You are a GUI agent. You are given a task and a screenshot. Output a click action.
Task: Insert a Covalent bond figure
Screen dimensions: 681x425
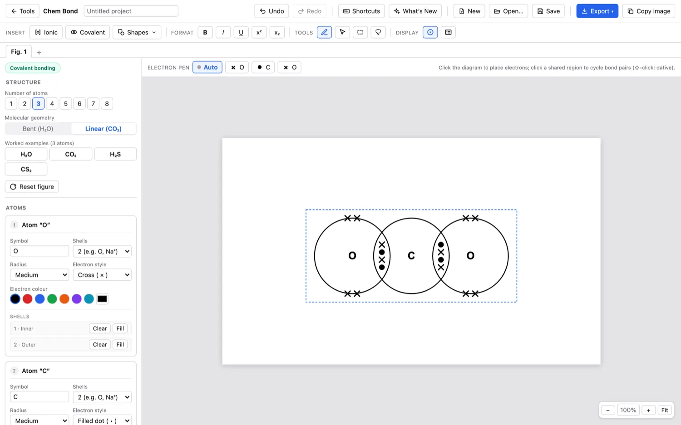coord(88,32)
